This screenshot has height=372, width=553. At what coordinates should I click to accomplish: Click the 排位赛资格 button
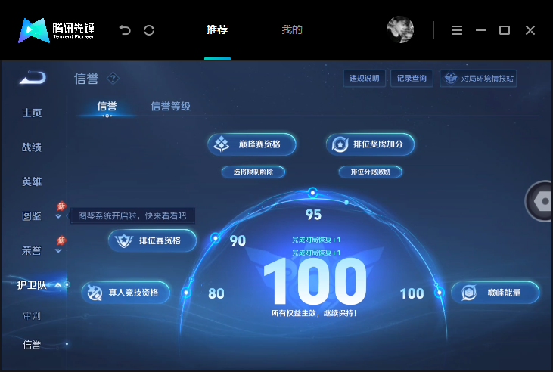152,240
